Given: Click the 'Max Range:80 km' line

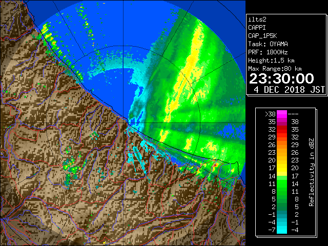Looking at the screenshot, I should coord(275,69).
